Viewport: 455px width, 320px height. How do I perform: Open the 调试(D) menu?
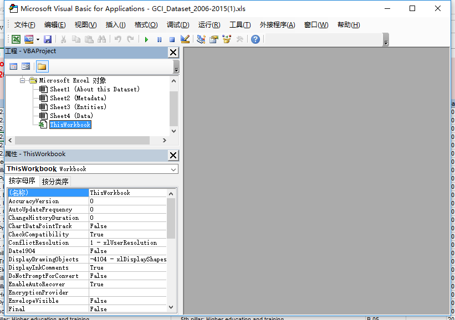[178, 25]
